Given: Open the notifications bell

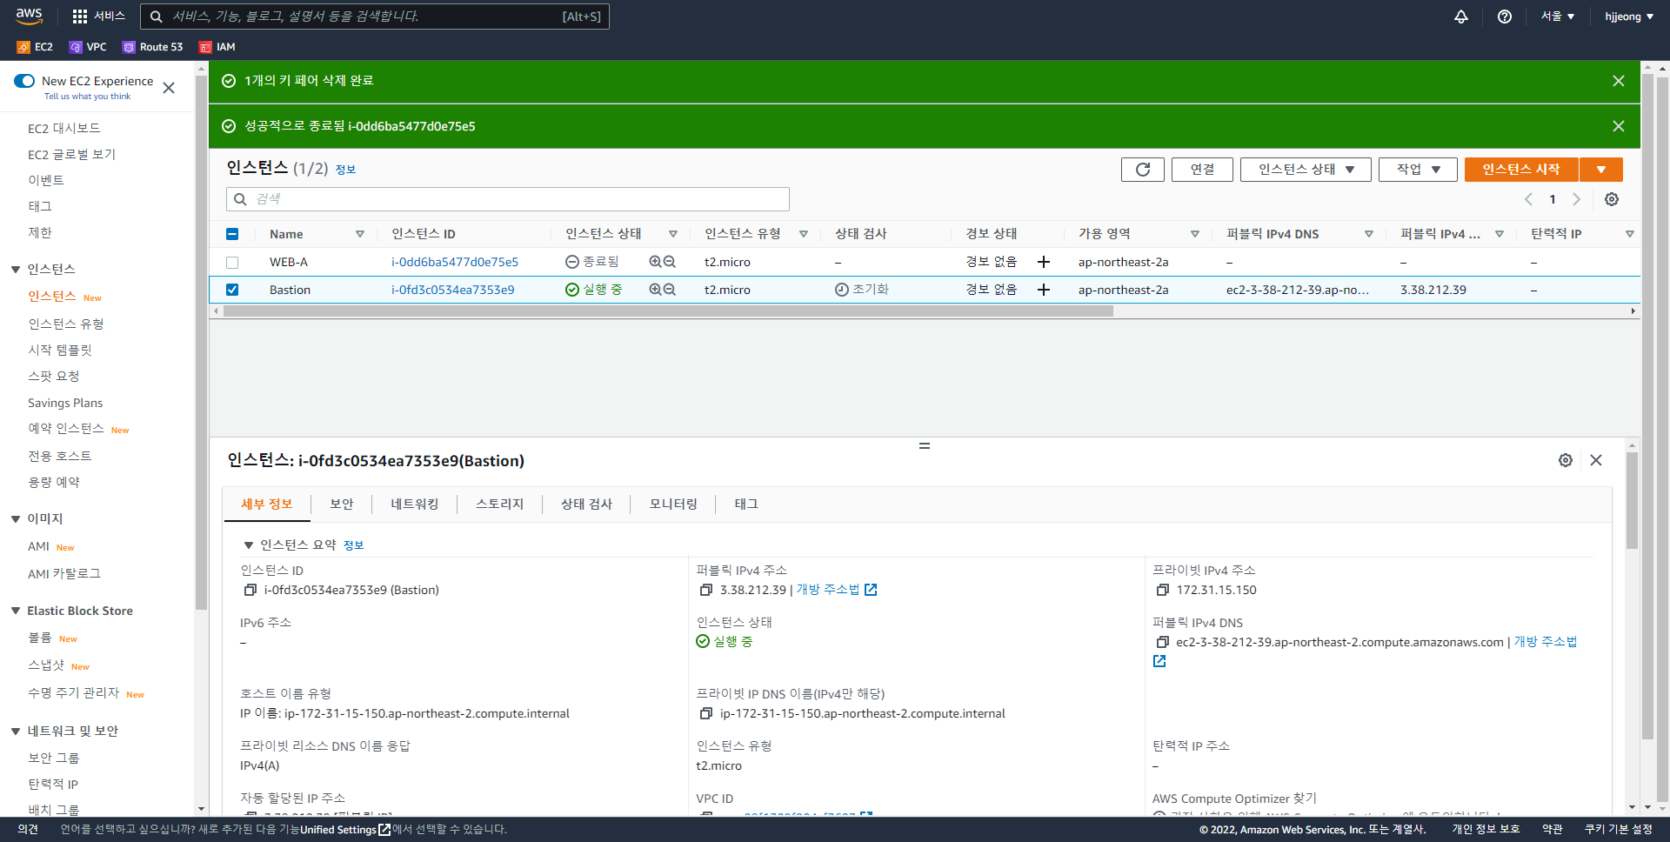Looking at the screenshot, I should [1461, 17].
